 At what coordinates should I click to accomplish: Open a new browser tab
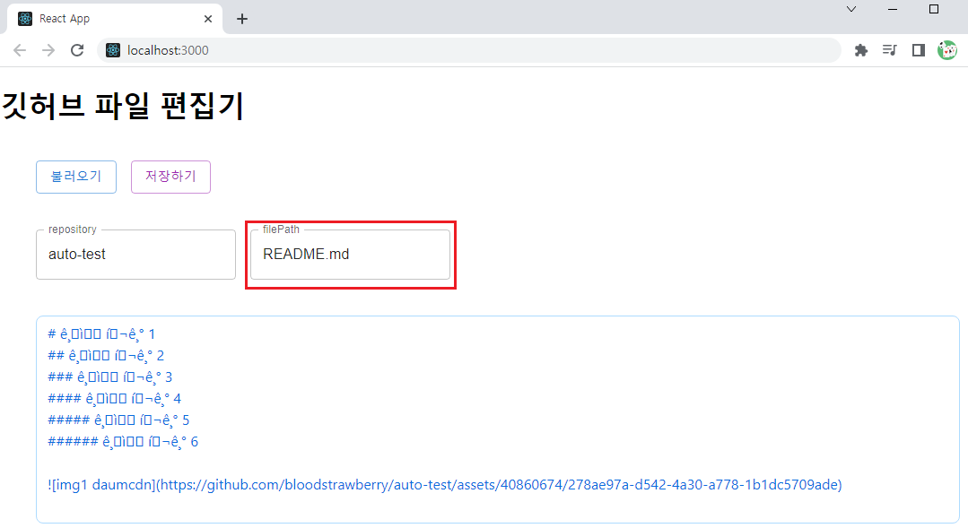tap(242, 19)
